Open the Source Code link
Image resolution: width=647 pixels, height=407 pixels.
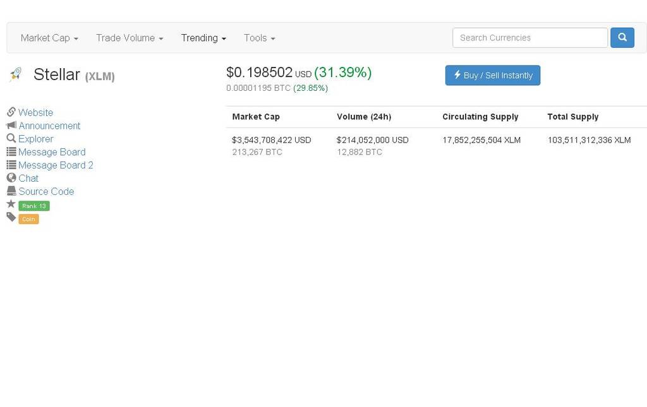[46, 192]
